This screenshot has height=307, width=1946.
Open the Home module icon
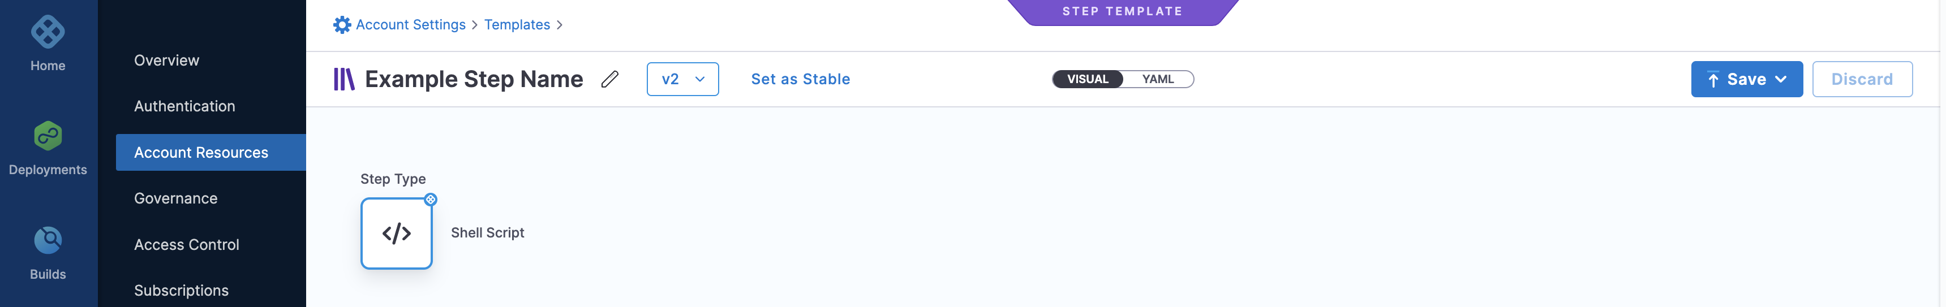[x=48, y=32]
